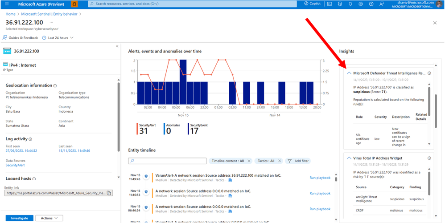Launch Cloud Shell icon
445x223 pixels.
click(x=329, y=4)
